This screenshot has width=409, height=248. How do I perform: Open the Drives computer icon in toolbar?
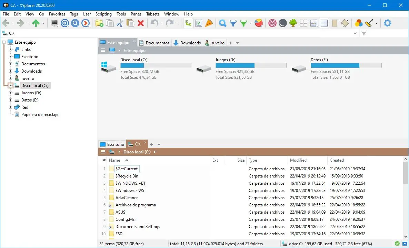click(x=54, y=23)
